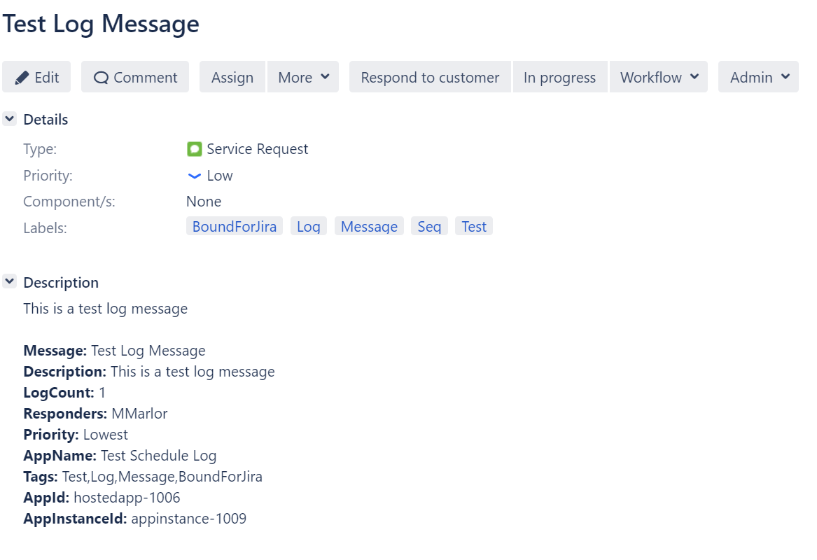Click the blue Low priority arrow icon
Screen dimensions: 817x560
194,176
